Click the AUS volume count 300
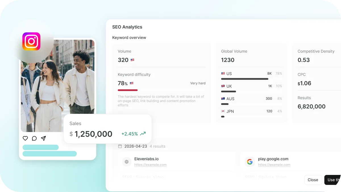Image resolution: width=341 pixels, height=192 pixels. pyautogui.click(x=269, y=99)
